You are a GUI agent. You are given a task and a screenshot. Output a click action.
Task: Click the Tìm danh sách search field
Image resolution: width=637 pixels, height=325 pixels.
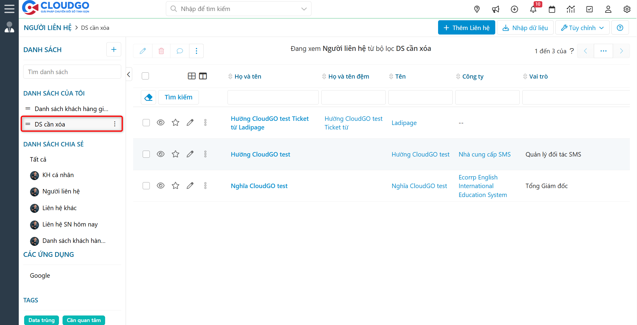(x=72, y=72)
